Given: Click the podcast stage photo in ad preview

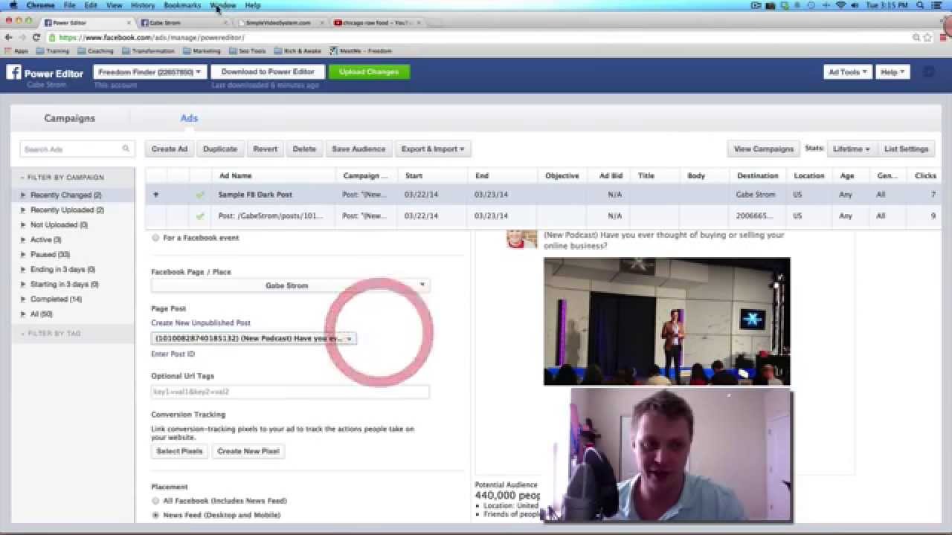Looking at the screenshot, I should [x=667, y=321].
